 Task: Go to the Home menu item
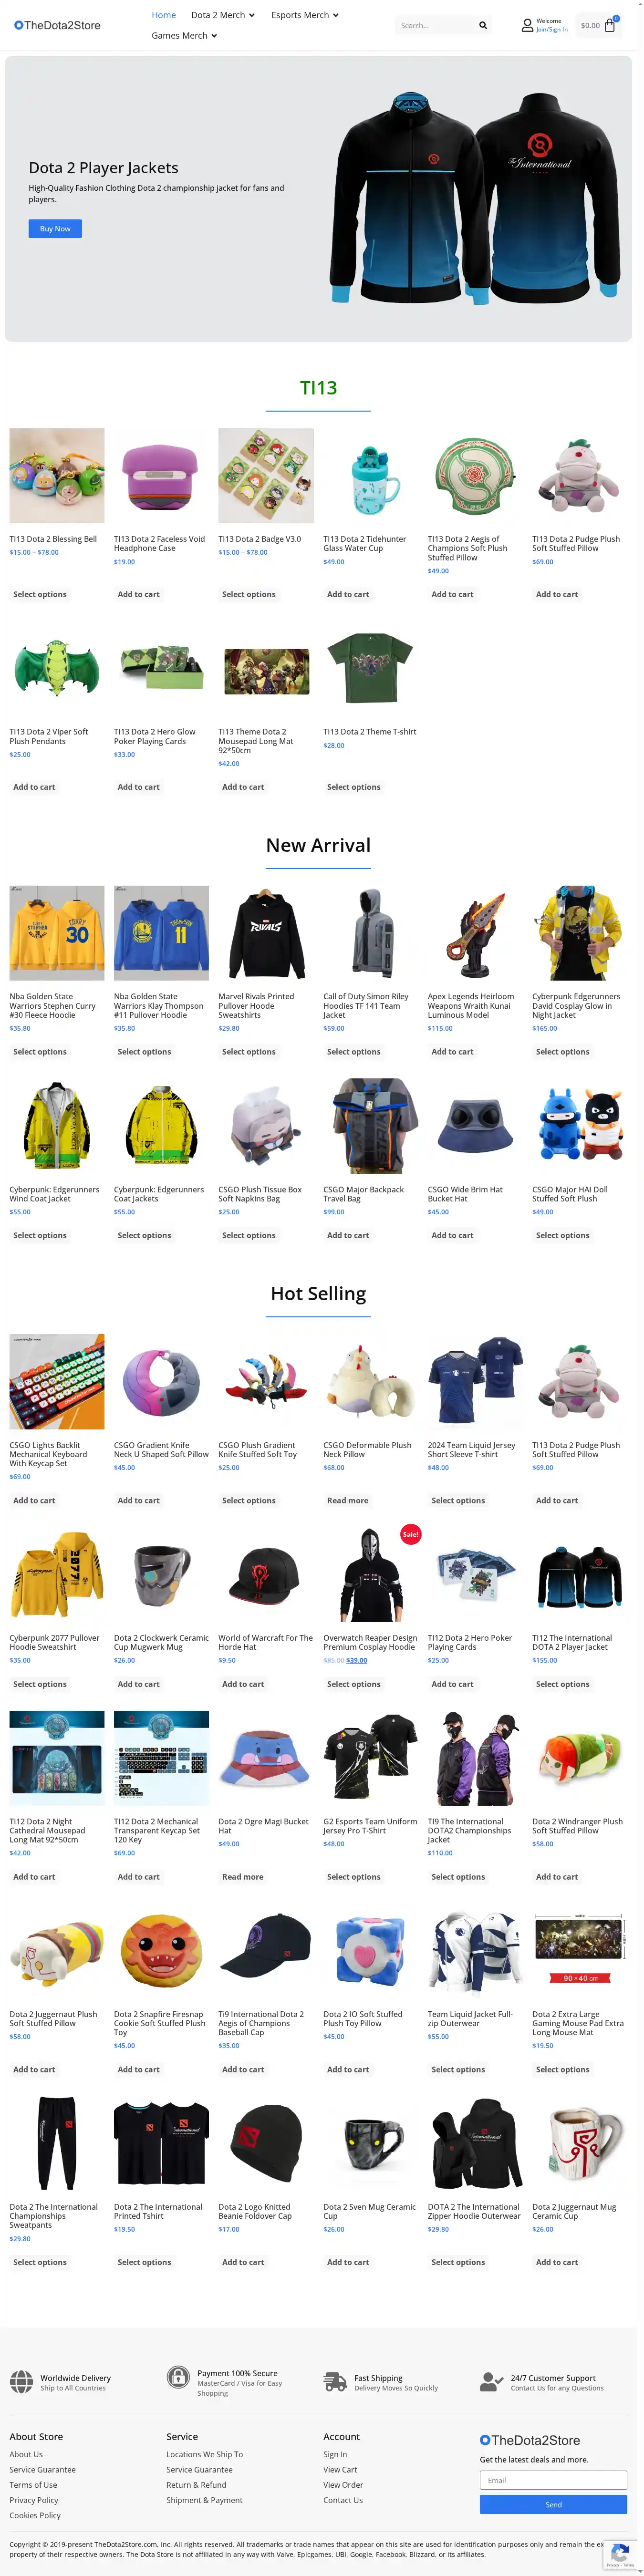[x=163, y=15]
